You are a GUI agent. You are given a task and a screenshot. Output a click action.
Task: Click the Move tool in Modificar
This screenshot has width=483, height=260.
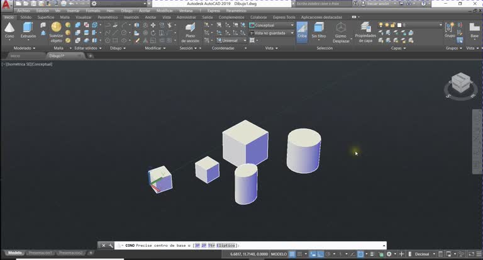(x=153, y=25)
